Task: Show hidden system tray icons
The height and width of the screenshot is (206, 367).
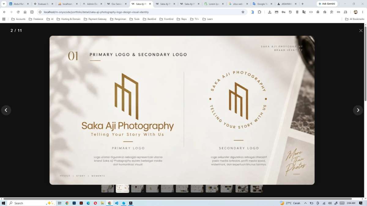Action: pos(305,203)
